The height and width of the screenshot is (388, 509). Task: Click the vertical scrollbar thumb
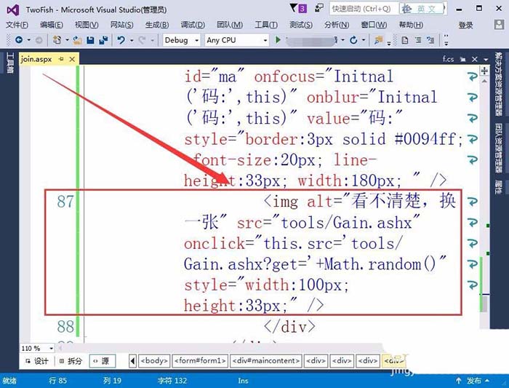tap(484, 304)
